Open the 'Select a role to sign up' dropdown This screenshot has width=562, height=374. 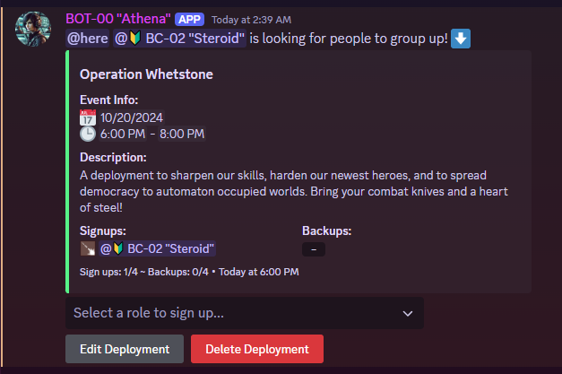(x=245, y=313)
